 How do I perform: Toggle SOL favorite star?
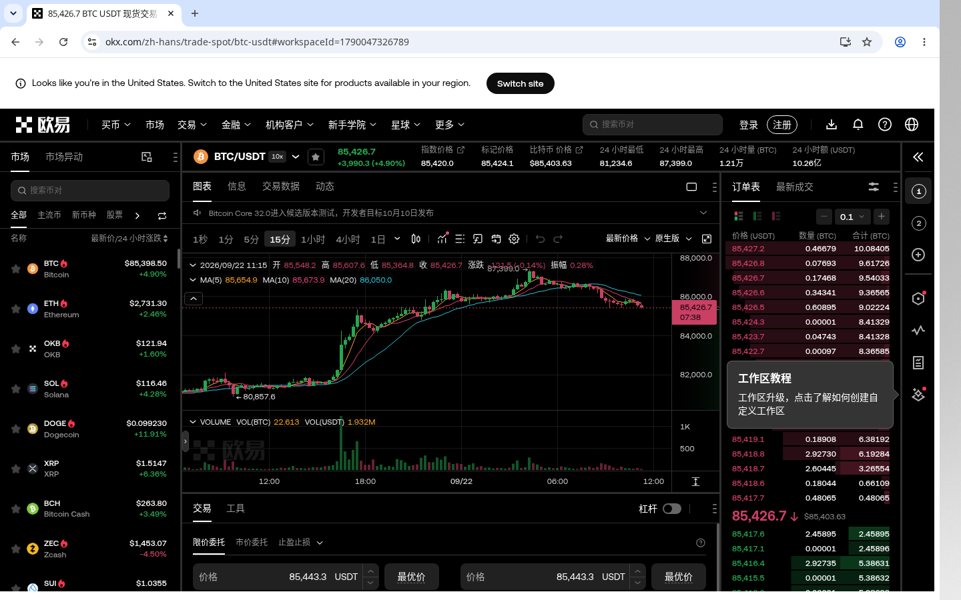point(16,389)
